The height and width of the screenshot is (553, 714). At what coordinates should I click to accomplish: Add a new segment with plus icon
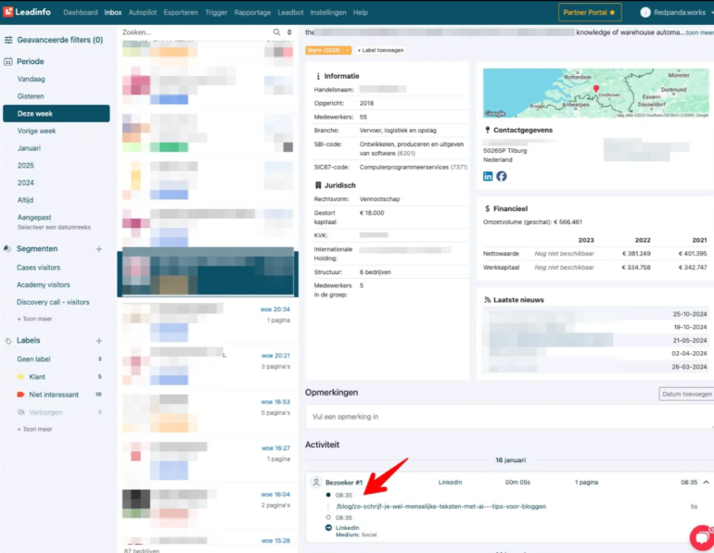tap(99, 249)
